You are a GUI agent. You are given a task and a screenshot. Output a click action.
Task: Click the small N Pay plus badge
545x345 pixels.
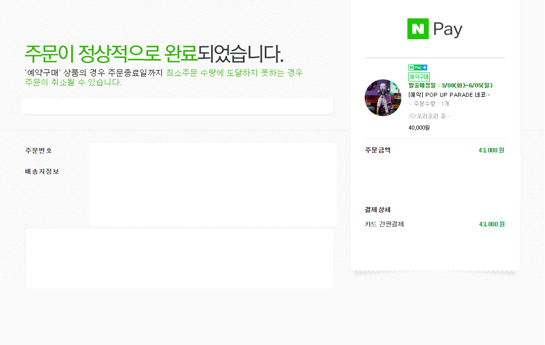tap(418, 68)
